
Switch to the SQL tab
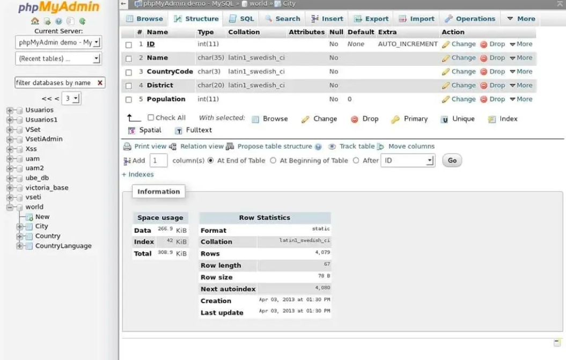tap(241, 19)
